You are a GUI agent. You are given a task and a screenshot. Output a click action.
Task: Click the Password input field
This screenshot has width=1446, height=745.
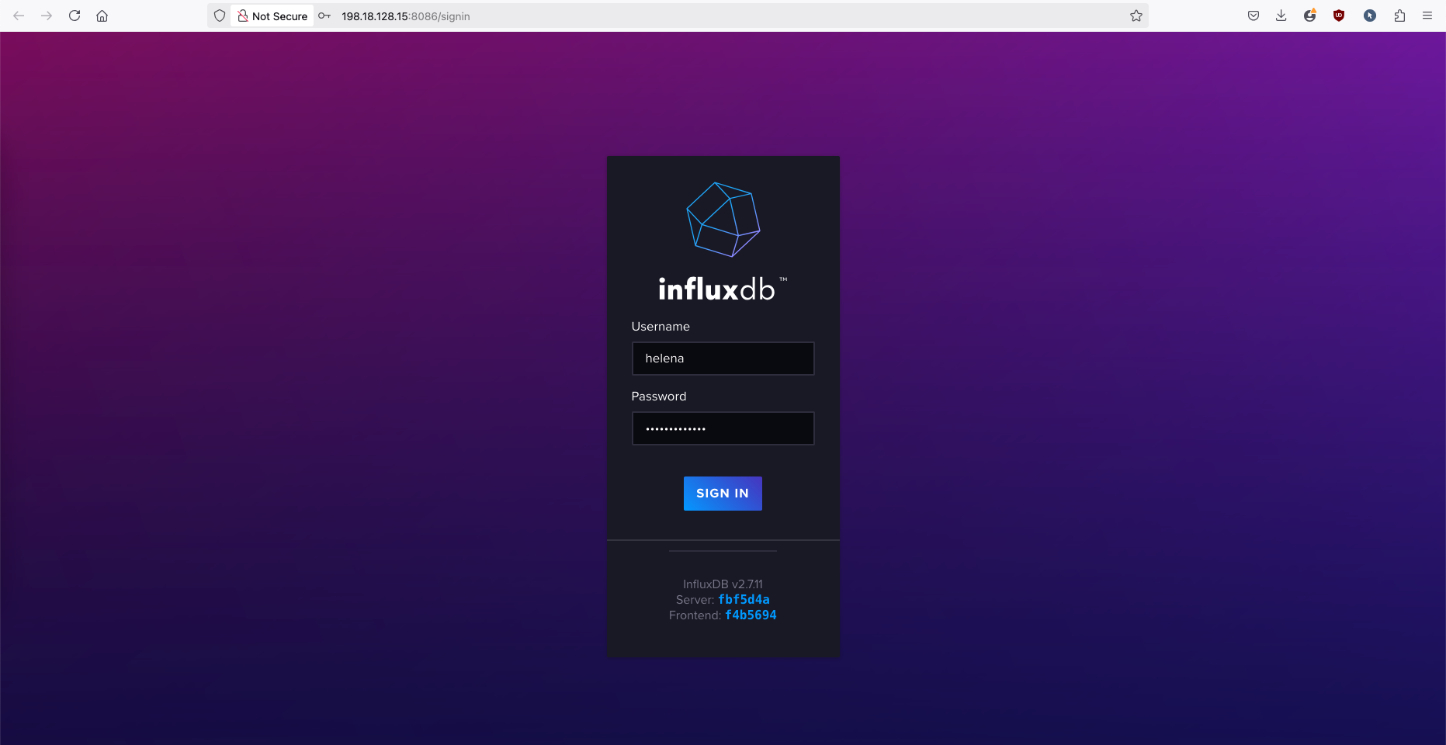click(x=723, y=428)
